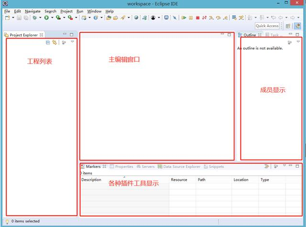Open the Run button dropdown arrow
This screenshot has height=227, width=306.
52,18
